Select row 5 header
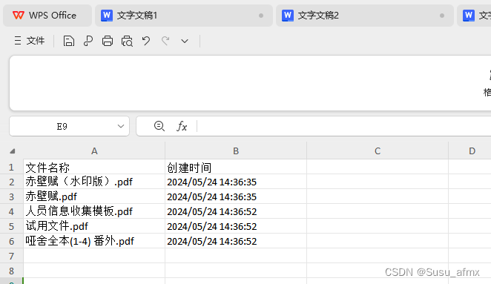 point(12,226)
